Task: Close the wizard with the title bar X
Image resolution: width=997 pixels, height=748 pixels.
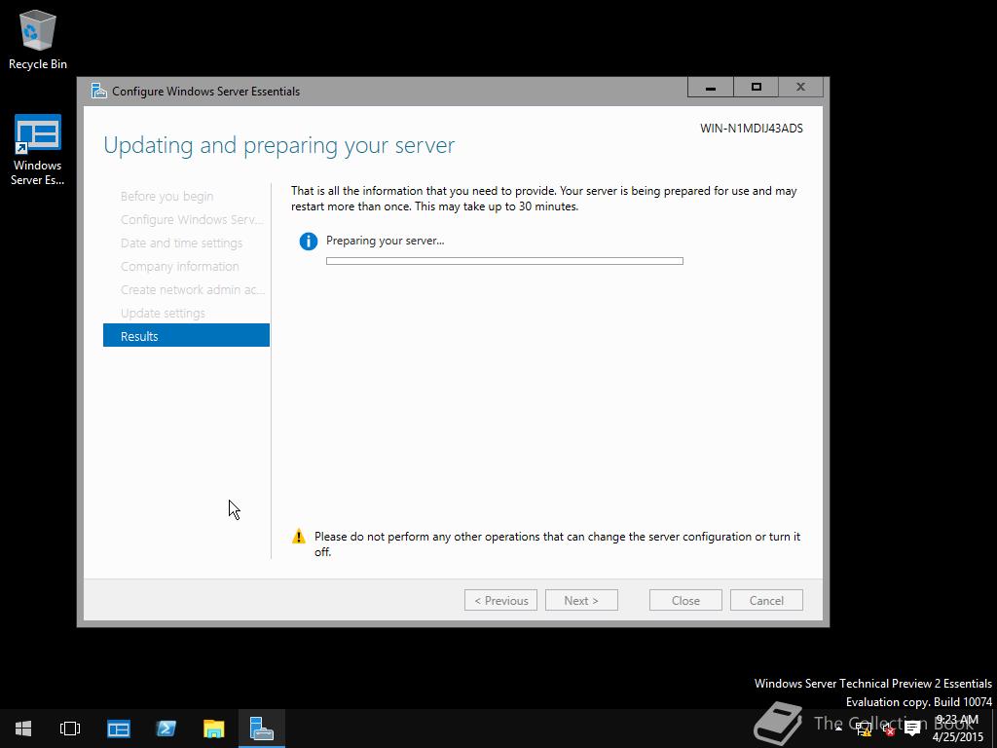Action: click(801, 87)
